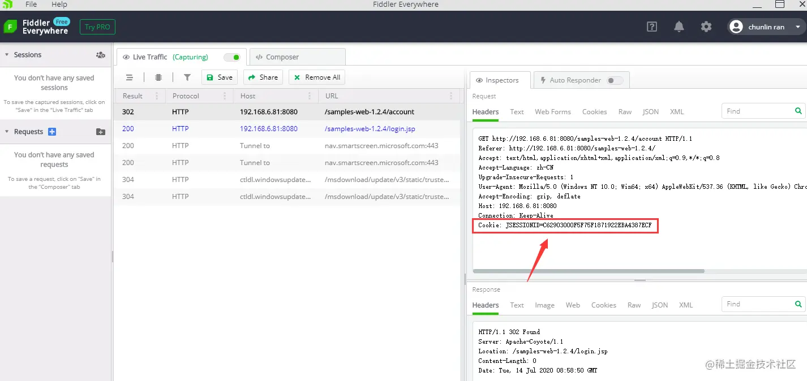Image resolution: width=807 pixels, height=381 pixels.
Task: Open Response Image tab
Action: tap(544, 305)
